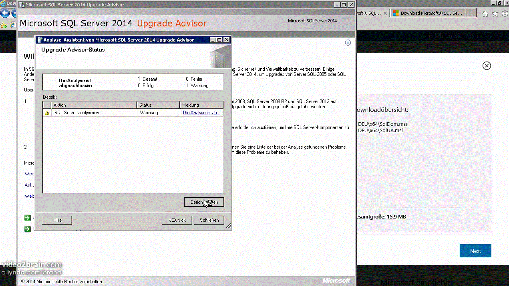Screen dimensions: 509x286
Task: Click the 0 Fehler summary count
Action: click(194, 79)
